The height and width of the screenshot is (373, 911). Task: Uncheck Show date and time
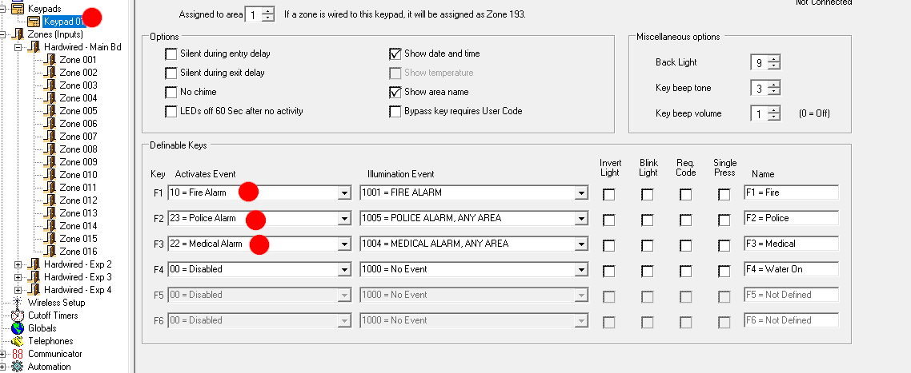click(x=395, y=54)
